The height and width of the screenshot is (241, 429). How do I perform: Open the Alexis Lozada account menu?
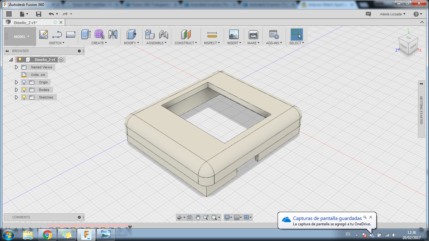tap(393, 14)
